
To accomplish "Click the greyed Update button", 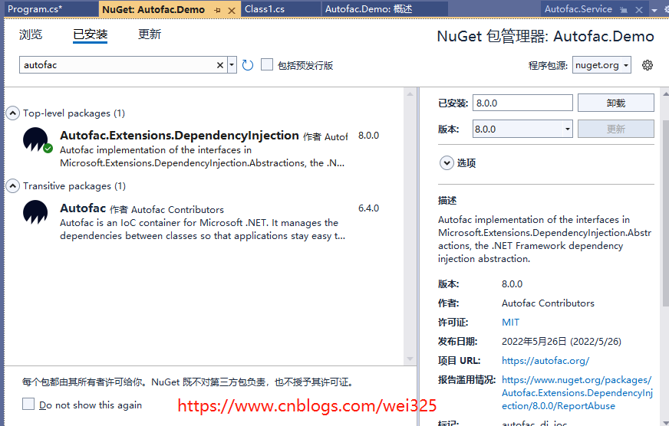I will tap(615, 129).
